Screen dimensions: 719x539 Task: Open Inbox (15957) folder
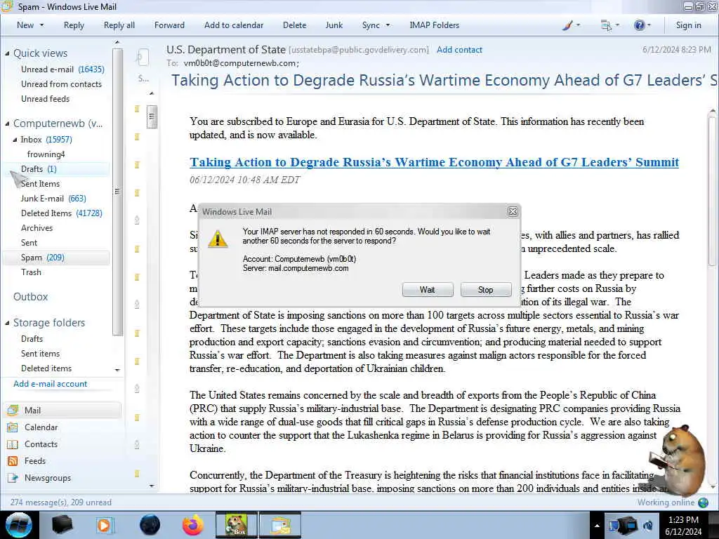pos(46,140)
